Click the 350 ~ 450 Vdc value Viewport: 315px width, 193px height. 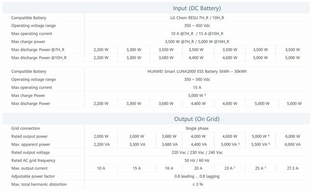(197, 26)
